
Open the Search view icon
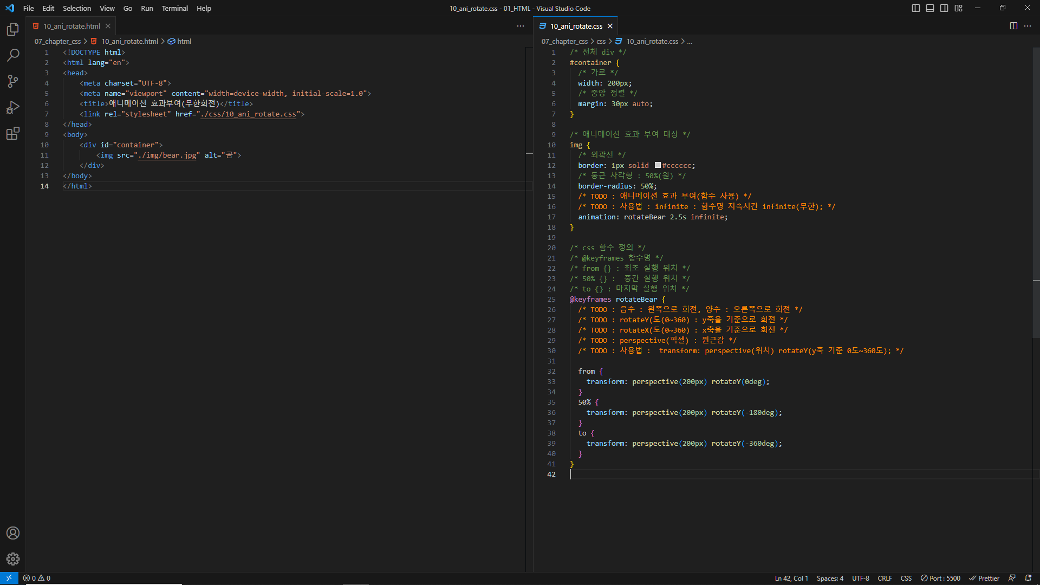[x=13, y=55]
